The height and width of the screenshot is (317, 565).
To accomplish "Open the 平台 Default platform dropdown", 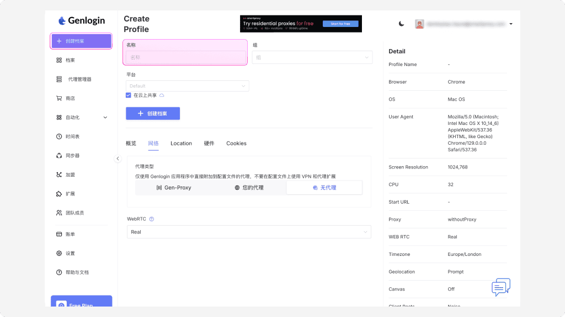I will (x=187, y=86).
